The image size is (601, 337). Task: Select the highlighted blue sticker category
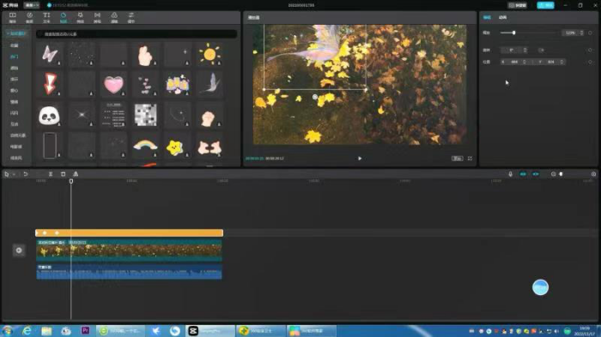click(x=15, y=57)
